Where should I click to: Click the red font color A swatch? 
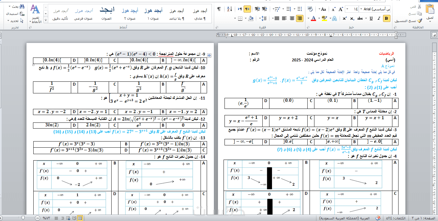coord(313,18)
